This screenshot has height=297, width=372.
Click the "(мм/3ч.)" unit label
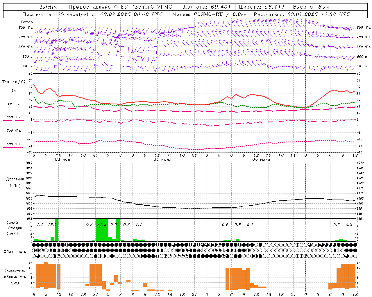coord(15,223)
